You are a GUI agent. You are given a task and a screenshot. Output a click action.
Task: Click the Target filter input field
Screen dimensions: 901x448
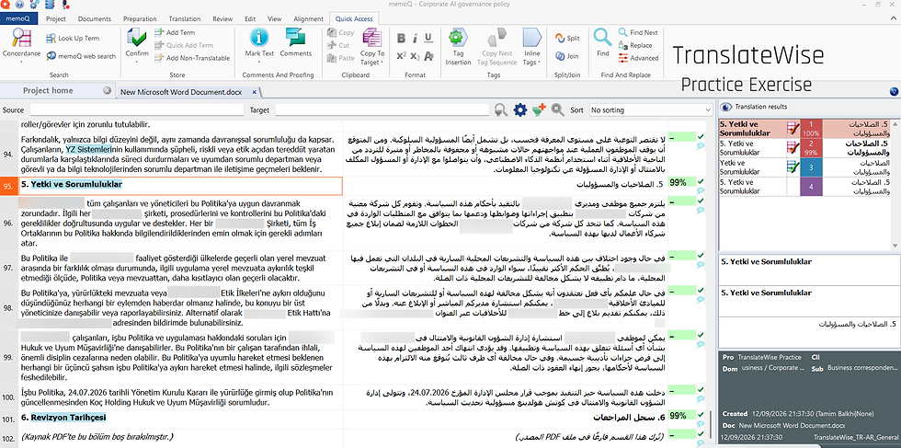click(382, 109)
